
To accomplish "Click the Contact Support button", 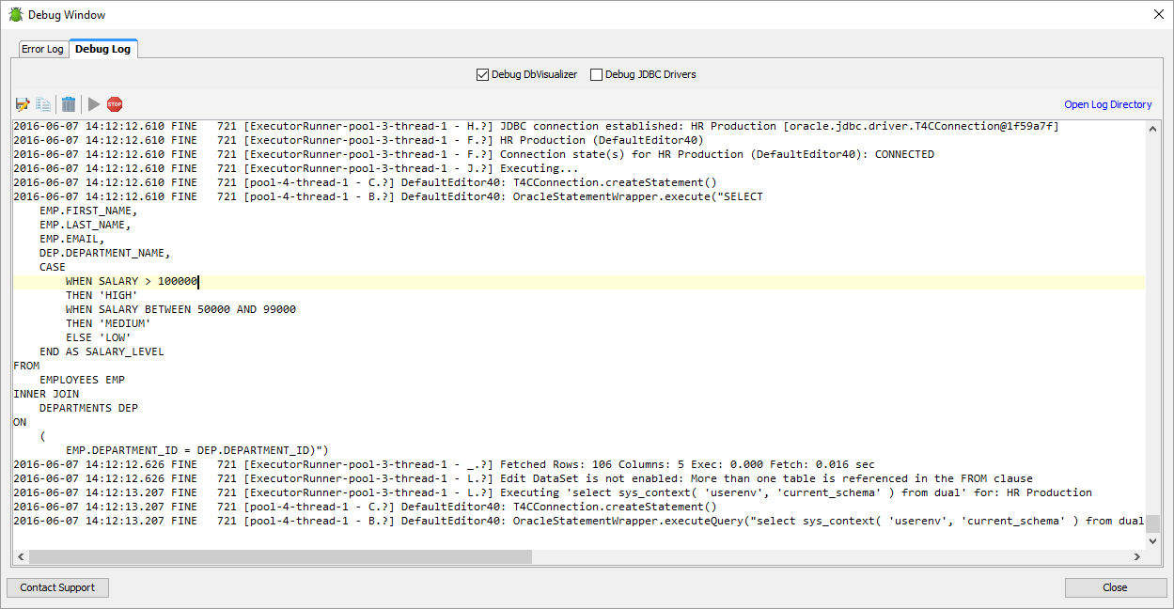I will 57,587.
